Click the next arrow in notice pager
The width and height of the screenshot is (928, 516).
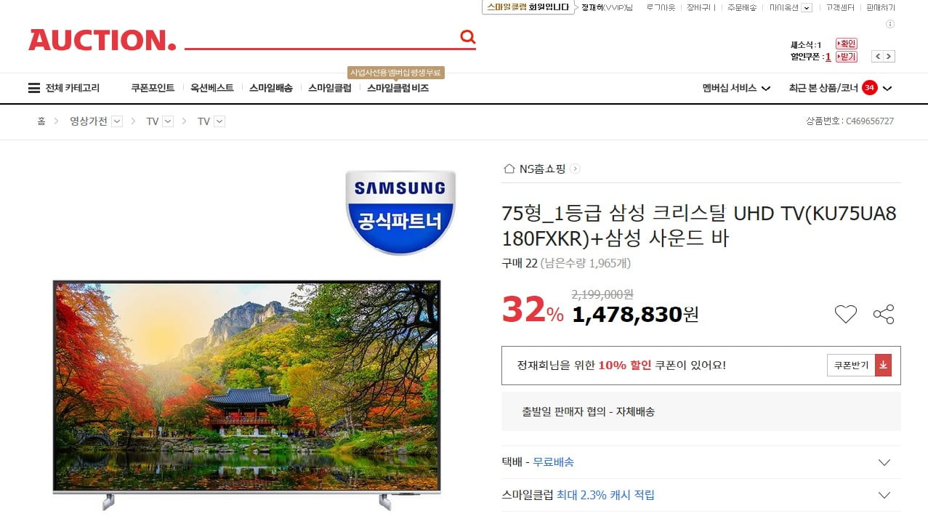[x=889, y=57]
